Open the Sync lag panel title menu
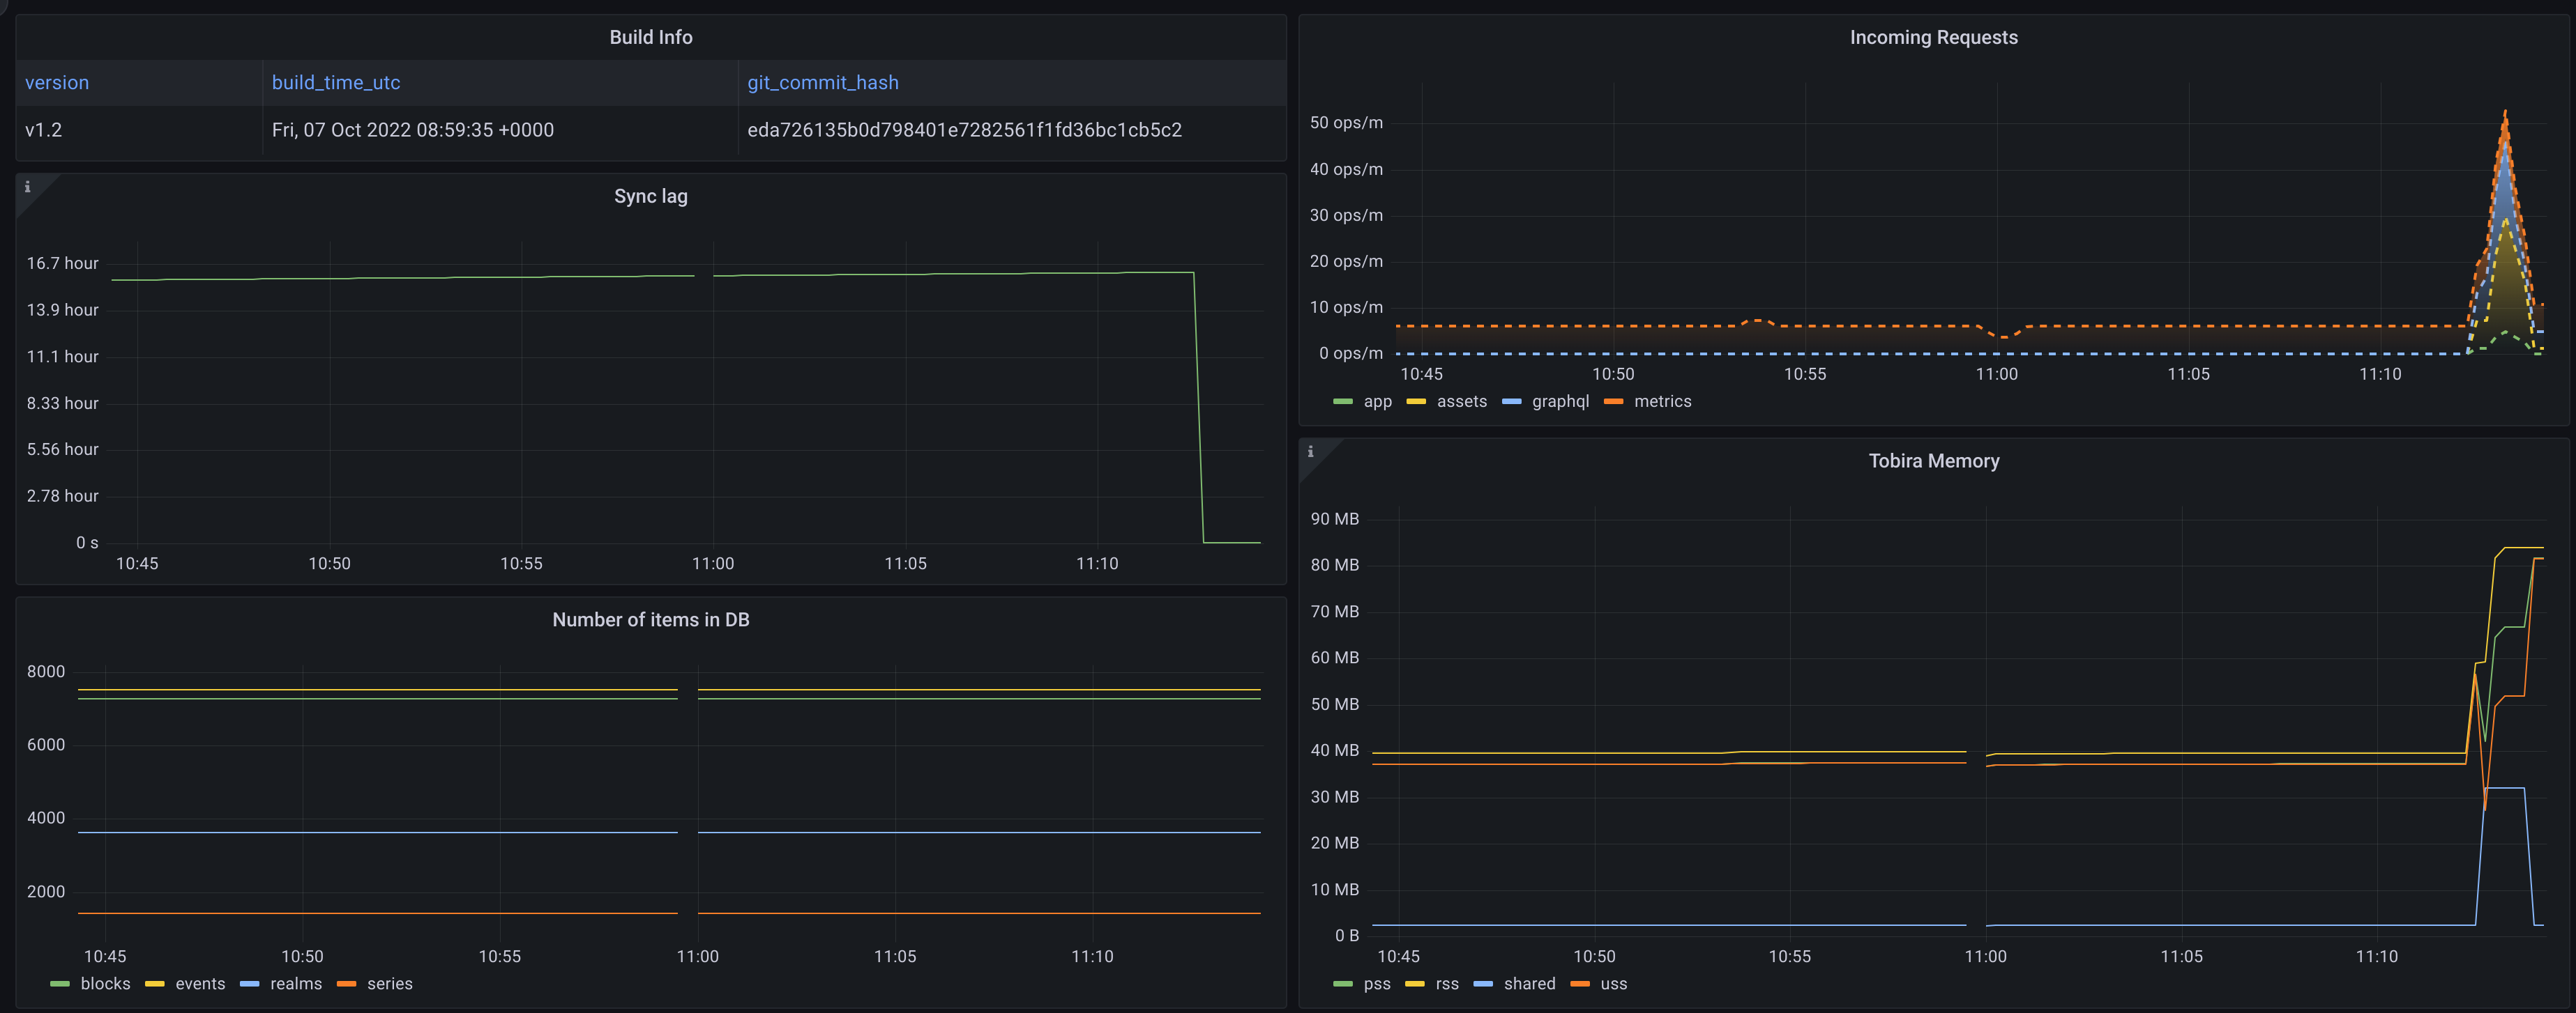Image resolution: width=2576 pixels, height=1013 pixels. [650, 196]
